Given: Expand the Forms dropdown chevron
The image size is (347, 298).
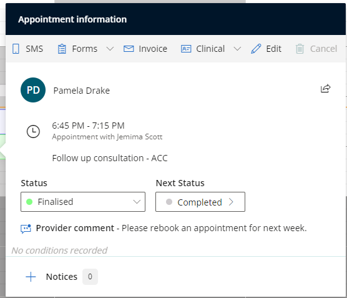Looking at the screenshot, I should click(110, 49).
